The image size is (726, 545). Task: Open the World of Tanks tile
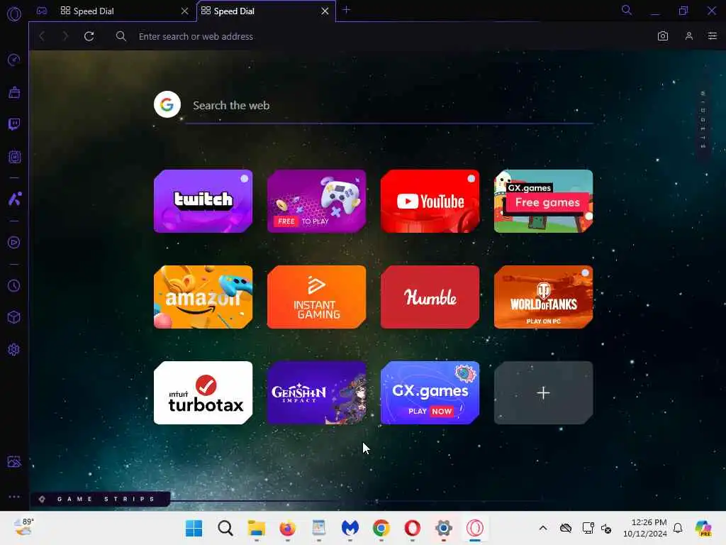[544, 297]
